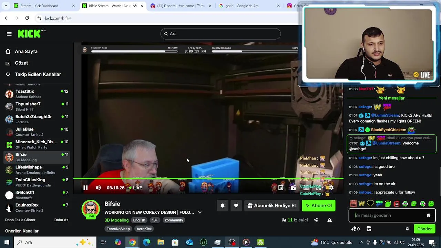The width and height of the screenshot is (441, 248).
Task: Jump to new messages via Yeni mesajlar
Action: point(391,98)
